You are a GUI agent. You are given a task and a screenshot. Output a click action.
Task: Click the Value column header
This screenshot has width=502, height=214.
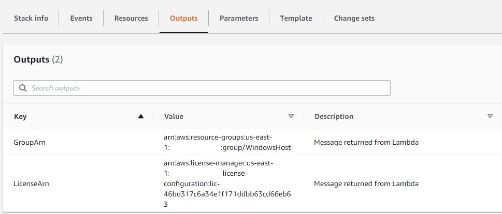(x=174, y=117)
